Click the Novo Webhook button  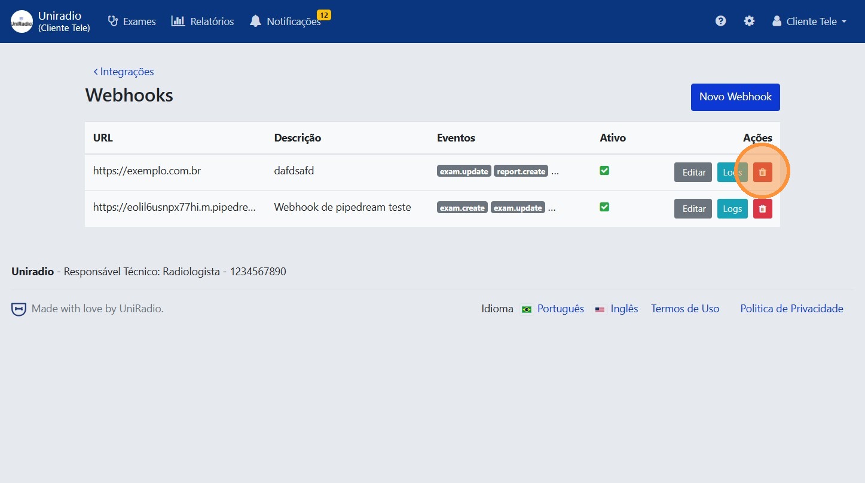[735, 97]
